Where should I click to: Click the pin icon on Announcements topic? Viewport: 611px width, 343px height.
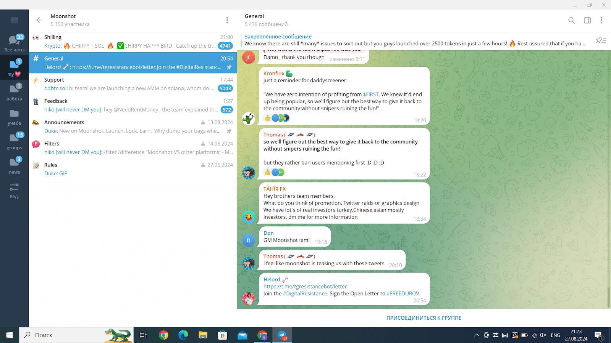229,131
